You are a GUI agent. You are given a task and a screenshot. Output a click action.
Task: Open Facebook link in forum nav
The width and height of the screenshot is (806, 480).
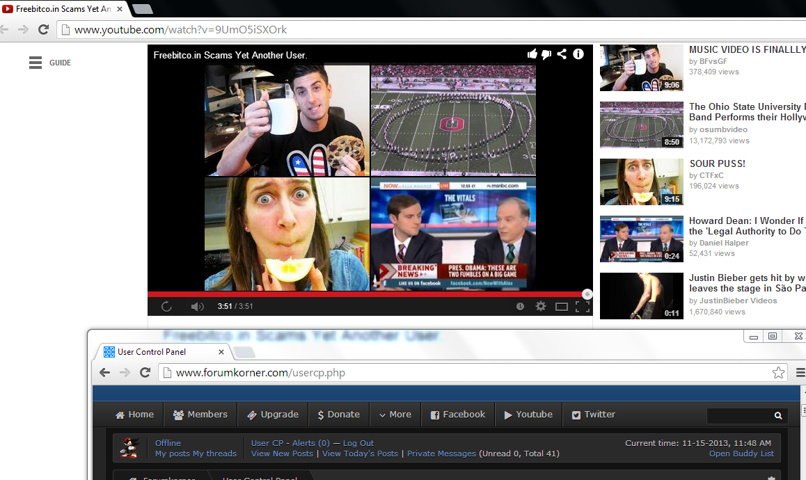(458, 415)
